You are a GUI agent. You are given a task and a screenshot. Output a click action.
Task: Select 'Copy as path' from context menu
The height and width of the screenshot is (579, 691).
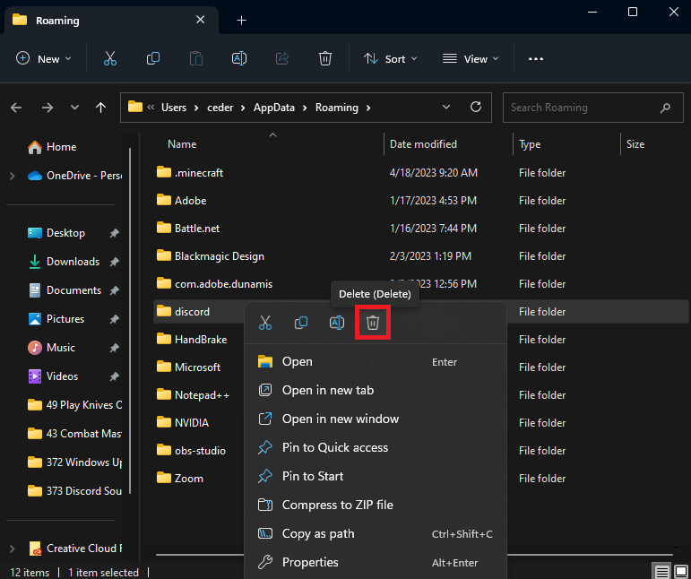point(318,533)
